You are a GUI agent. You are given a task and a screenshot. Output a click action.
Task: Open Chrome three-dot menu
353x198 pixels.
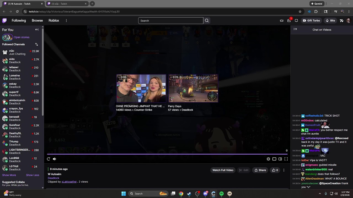pos(349,12)
